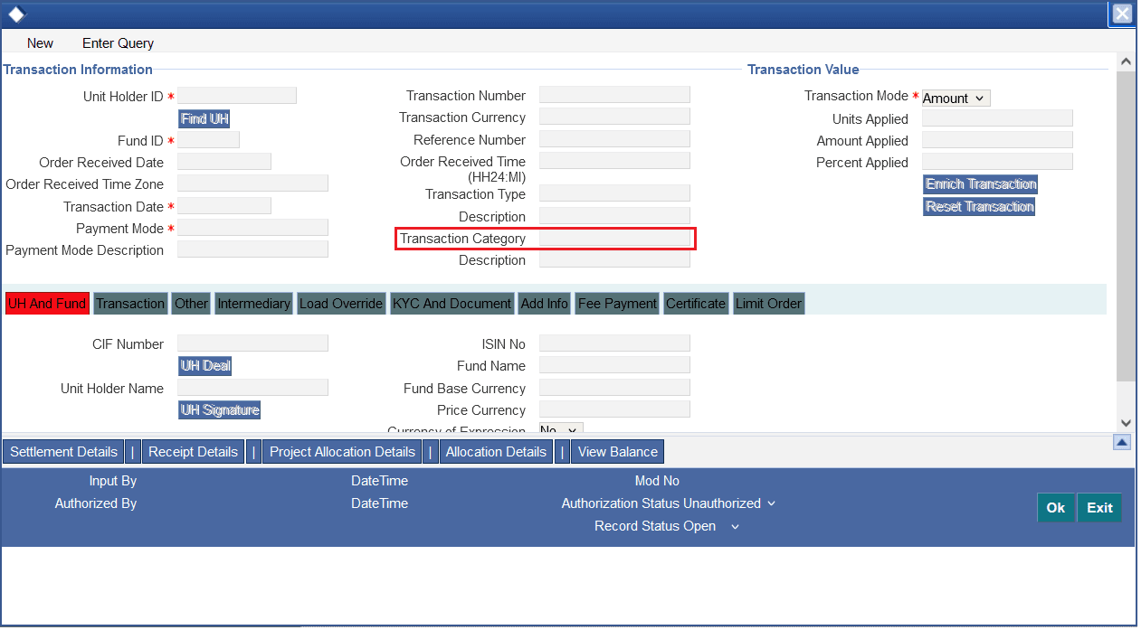Click the Order Received Time field

tap(614, 161)
